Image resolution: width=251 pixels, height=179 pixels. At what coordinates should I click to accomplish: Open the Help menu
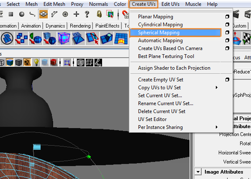[x=212, y=4]
